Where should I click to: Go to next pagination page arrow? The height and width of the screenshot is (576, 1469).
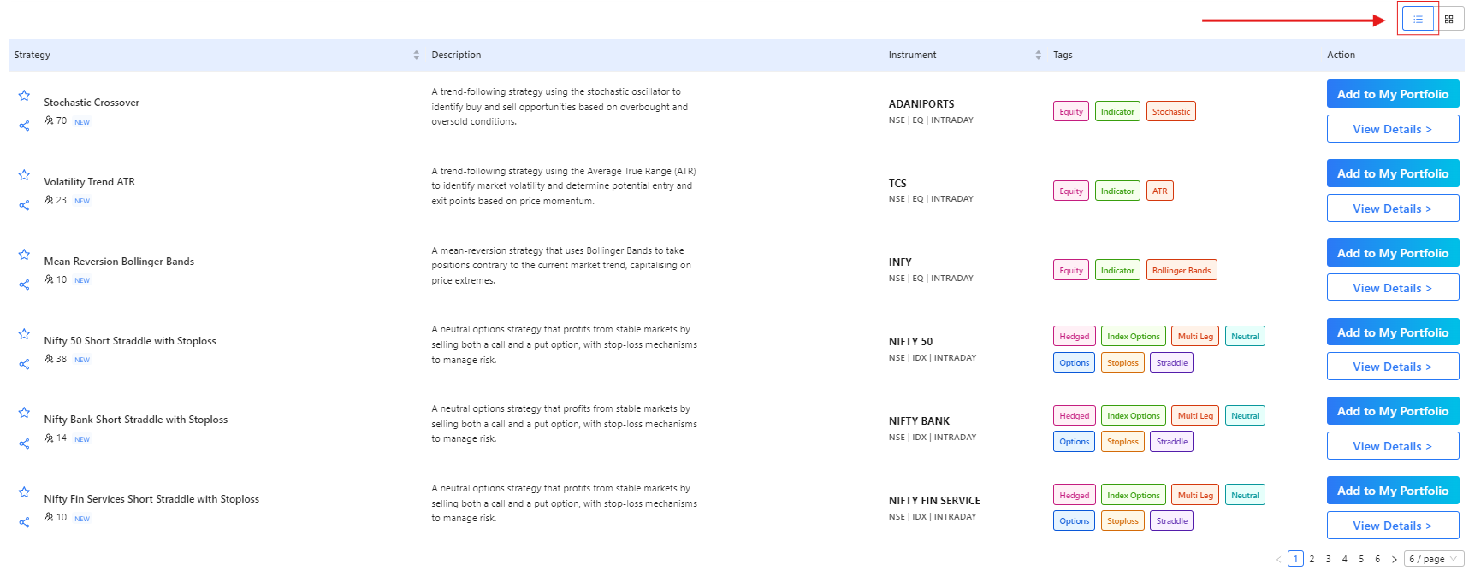coord(1395,559)
